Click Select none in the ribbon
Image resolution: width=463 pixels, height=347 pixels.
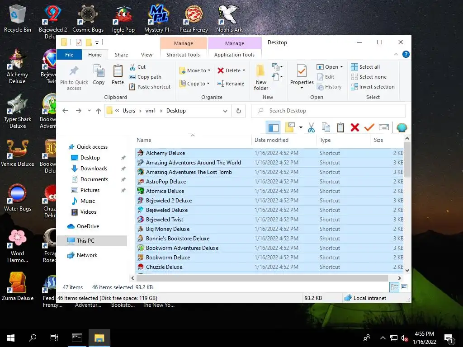point(369,77)
